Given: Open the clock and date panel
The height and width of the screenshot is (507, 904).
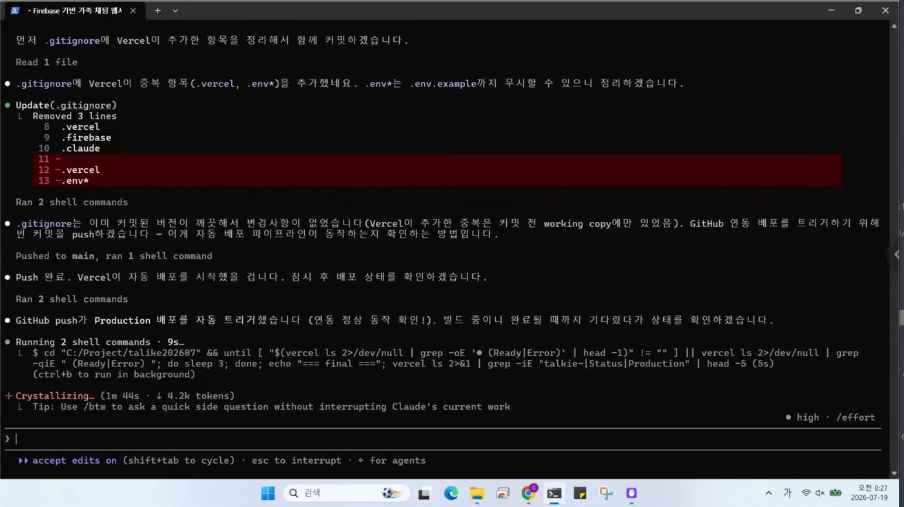Looking at the screenshot, I should [869, 493].
